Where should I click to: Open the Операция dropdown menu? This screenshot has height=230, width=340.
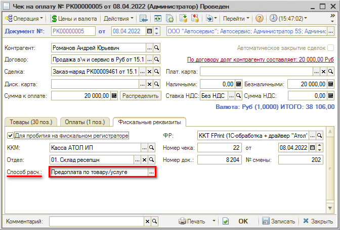click(23, 18)
